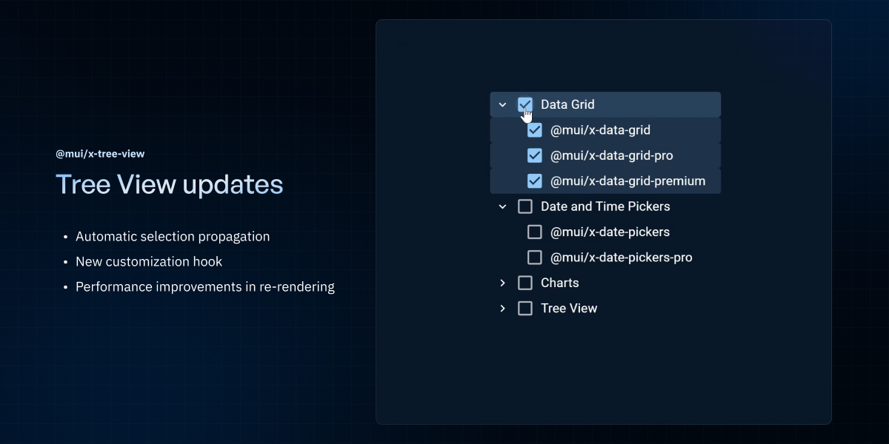Uncheck the @mui/x-data-grid-premium checkbox
Viewport: 889px width, 444px height.
click(534, 181)
